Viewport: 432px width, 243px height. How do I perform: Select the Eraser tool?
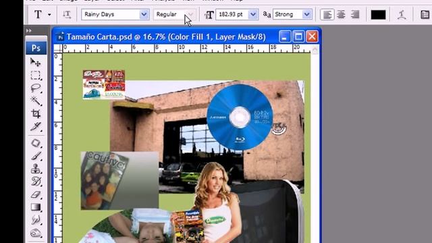tap(36, 194)
